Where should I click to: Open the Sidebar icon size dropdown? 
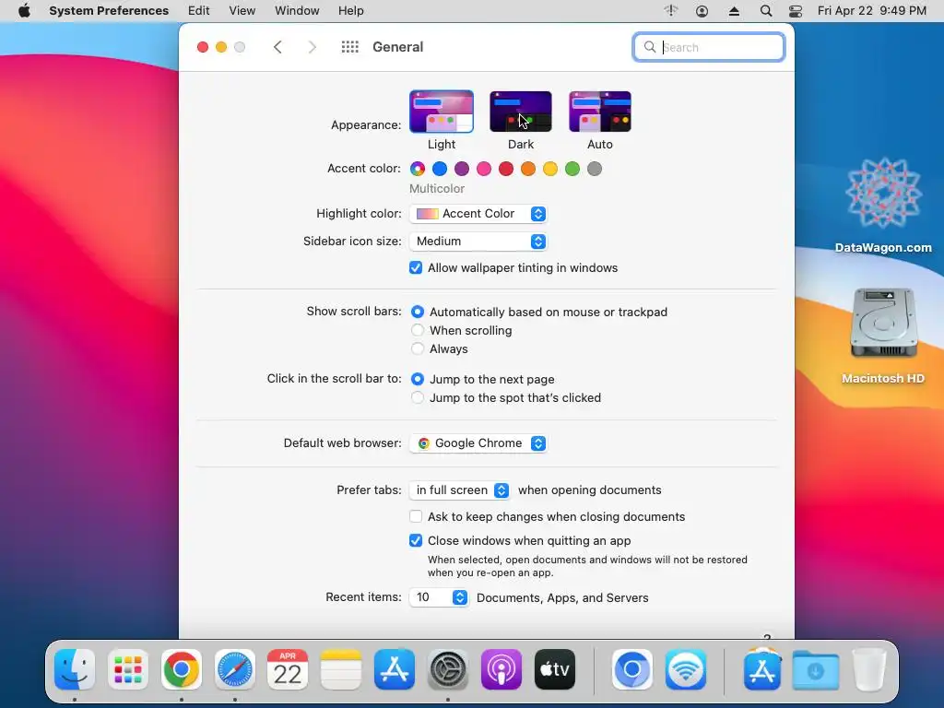[478, 242]
